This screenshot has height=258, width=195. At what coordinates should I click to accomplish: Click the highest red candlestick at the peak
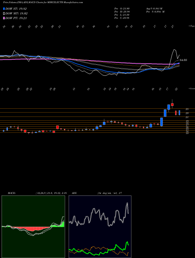pyautogui.click(x=172, y=104)
